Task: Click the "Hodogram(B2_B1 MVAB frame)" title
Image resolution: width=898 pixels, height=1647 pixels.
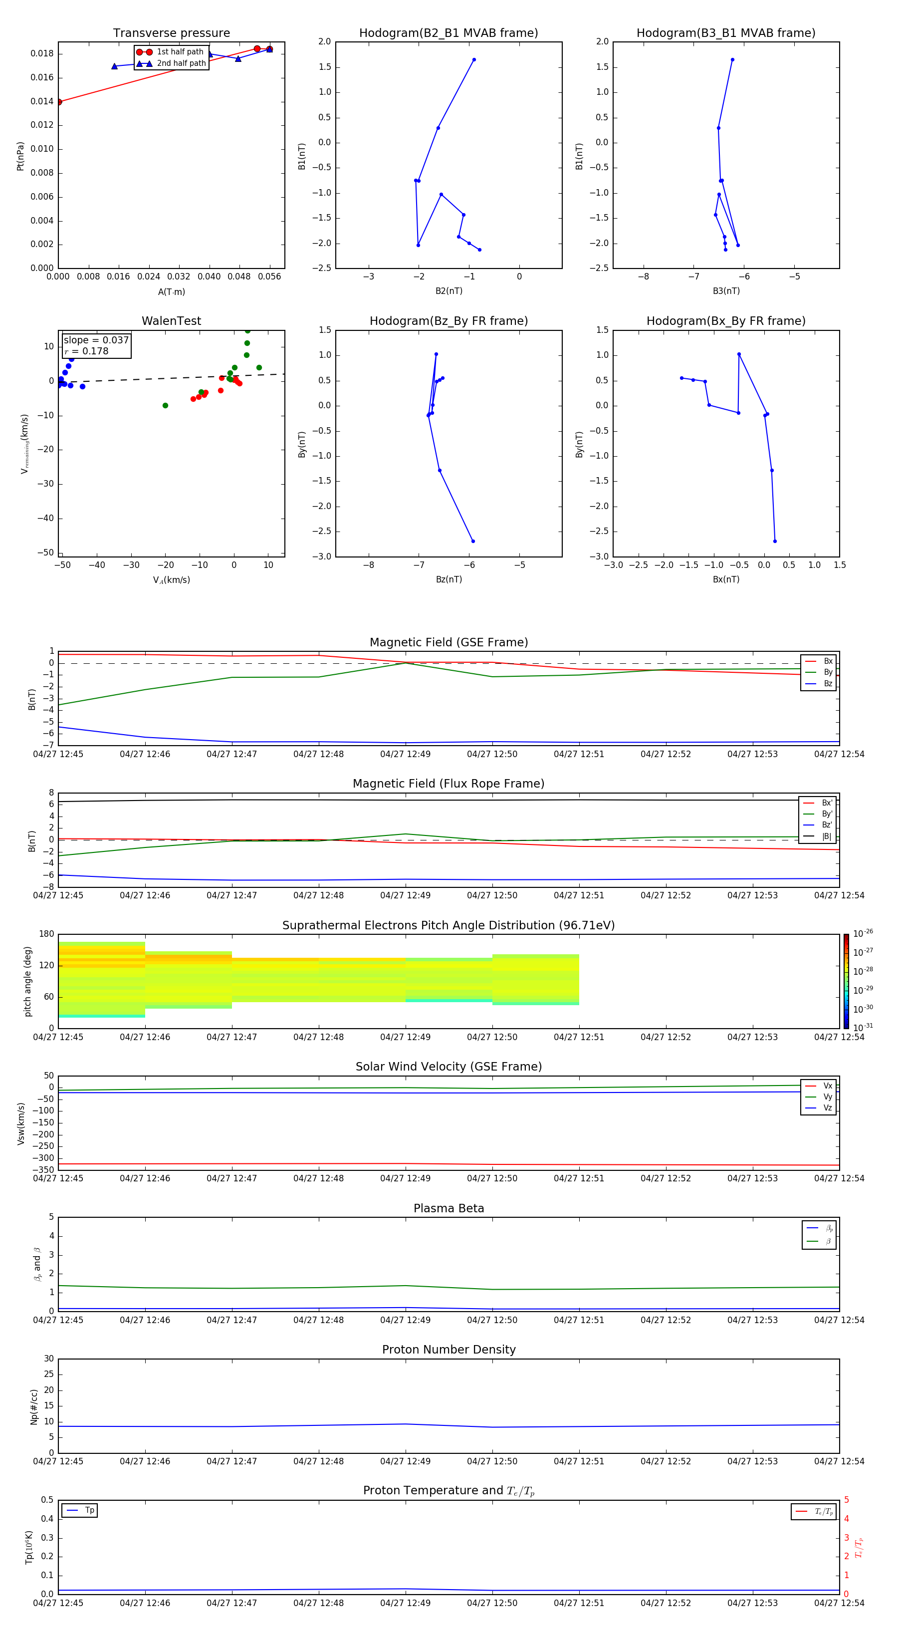Action: [449, 33]
